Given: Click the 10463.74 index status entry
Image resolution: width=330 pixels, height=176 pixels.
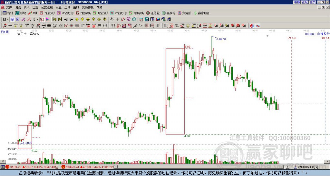Looking at the screenshot, I should 88,167.
